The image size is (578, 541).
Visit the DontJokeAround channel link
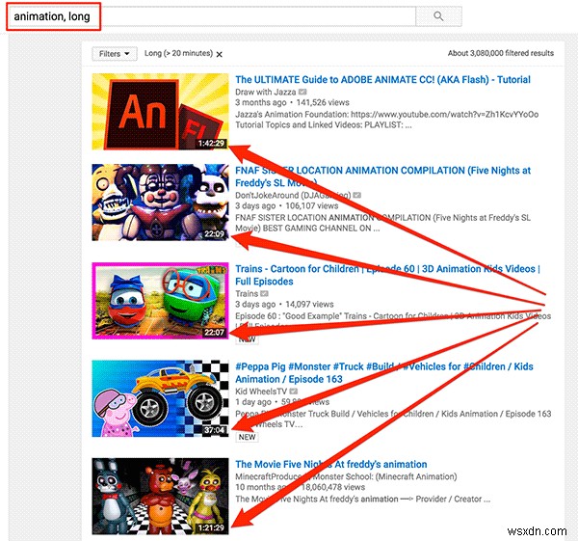pyautogui.click(x=293, y=195)
